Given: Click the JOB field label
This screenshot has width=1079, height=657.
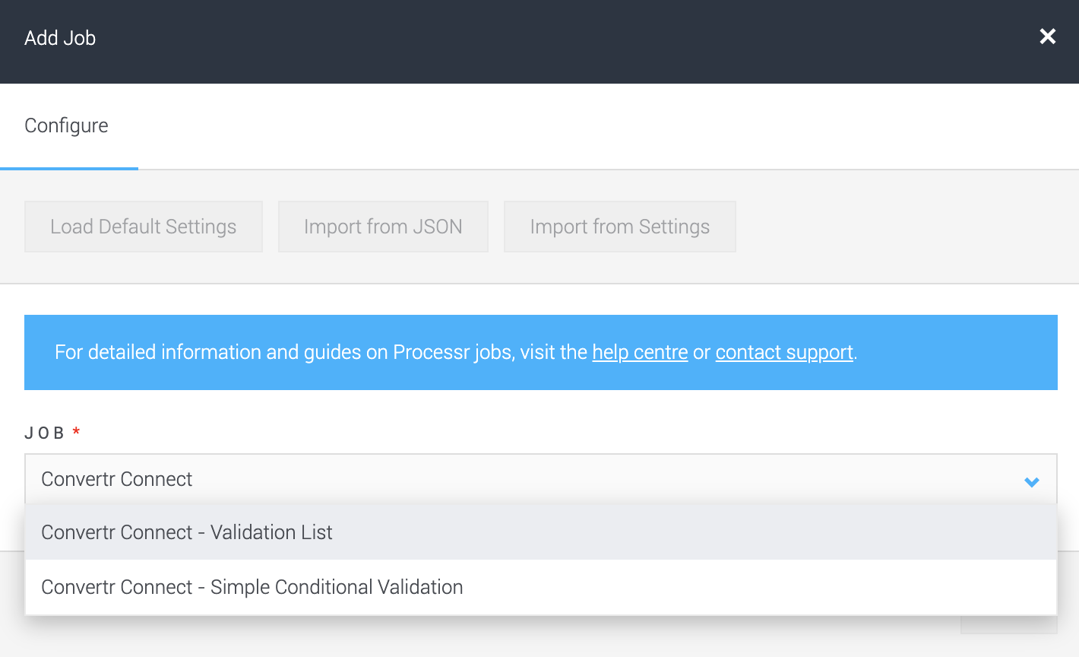Looking at the screenshot, I should (45, 433).
